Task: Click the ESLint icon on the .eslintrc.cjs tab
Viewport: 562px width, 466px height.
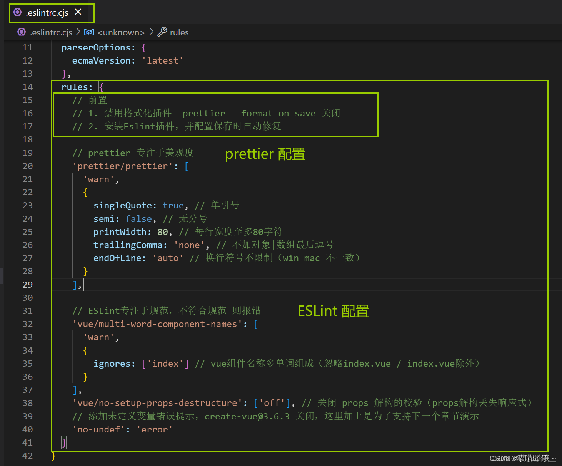Action: 17,12
